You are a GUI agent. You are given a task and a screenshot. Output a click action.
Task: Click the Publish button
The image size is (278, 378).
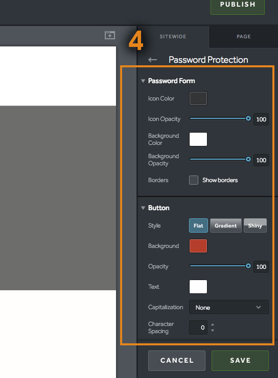238,5
